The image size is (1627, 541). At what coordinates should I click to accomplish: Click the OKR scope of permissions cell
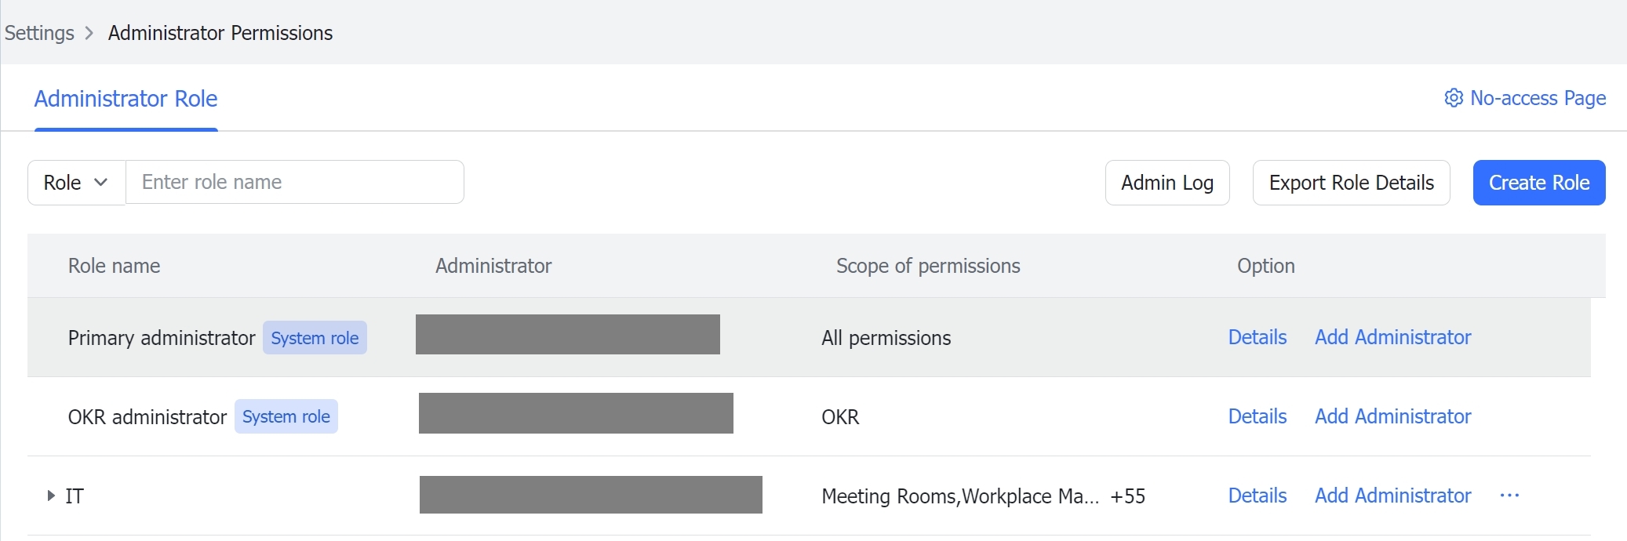coord(840,417)
